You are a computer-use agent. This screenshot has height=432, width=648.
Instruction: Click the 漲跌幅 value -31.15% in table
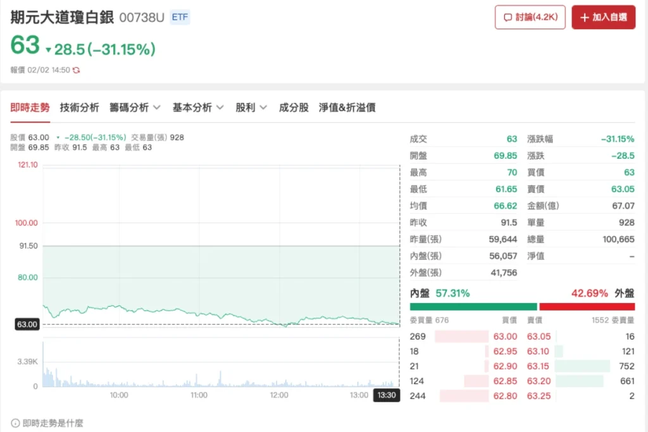618,139
